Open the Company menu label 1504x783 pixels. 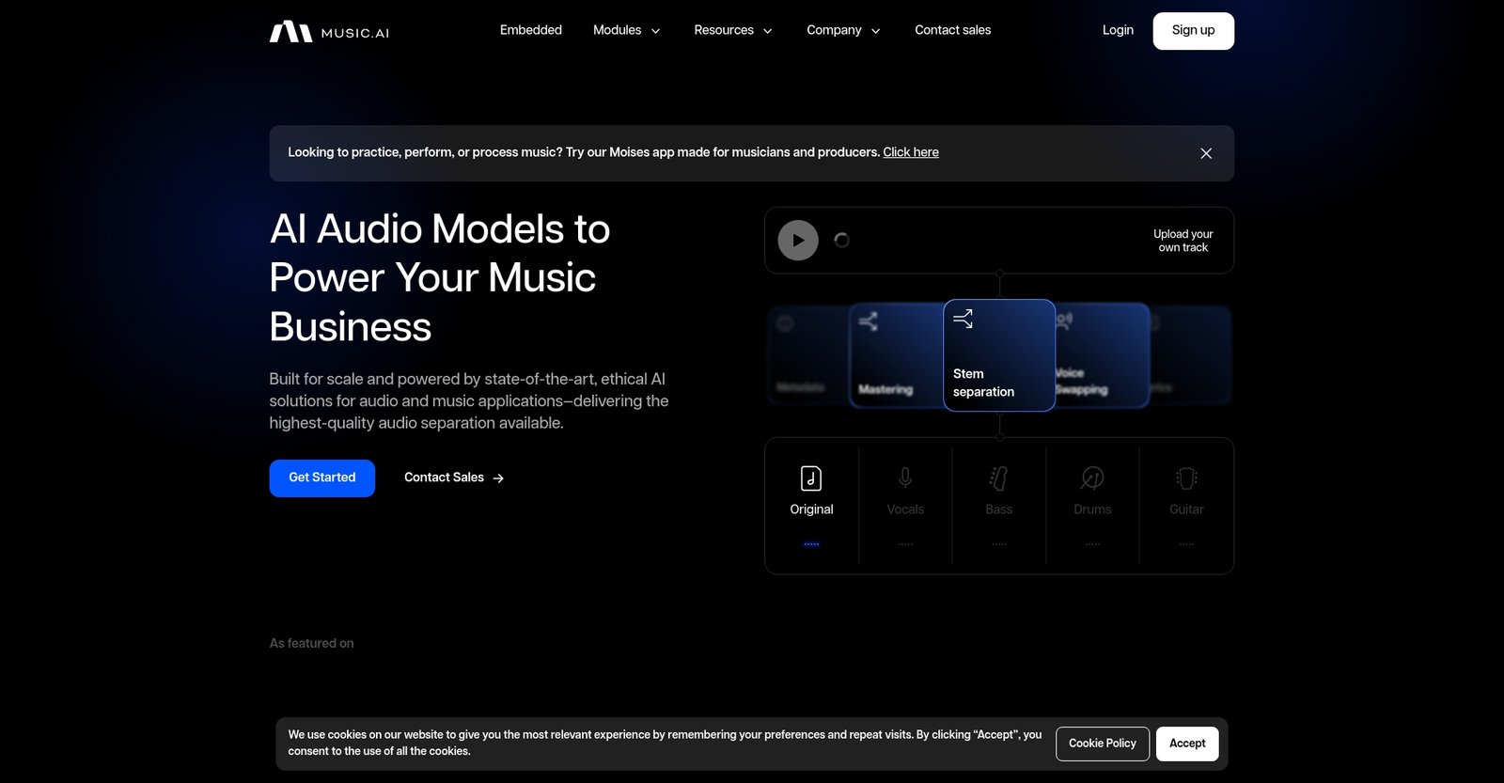point(834,30)
